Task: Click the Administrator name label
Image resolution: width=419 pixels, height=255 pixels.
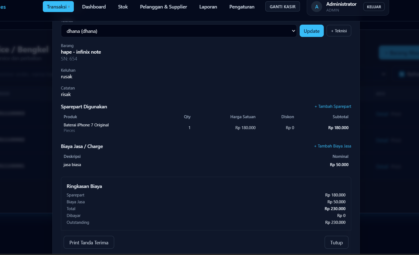Action: pyautogui.click(x=341, y=4)
